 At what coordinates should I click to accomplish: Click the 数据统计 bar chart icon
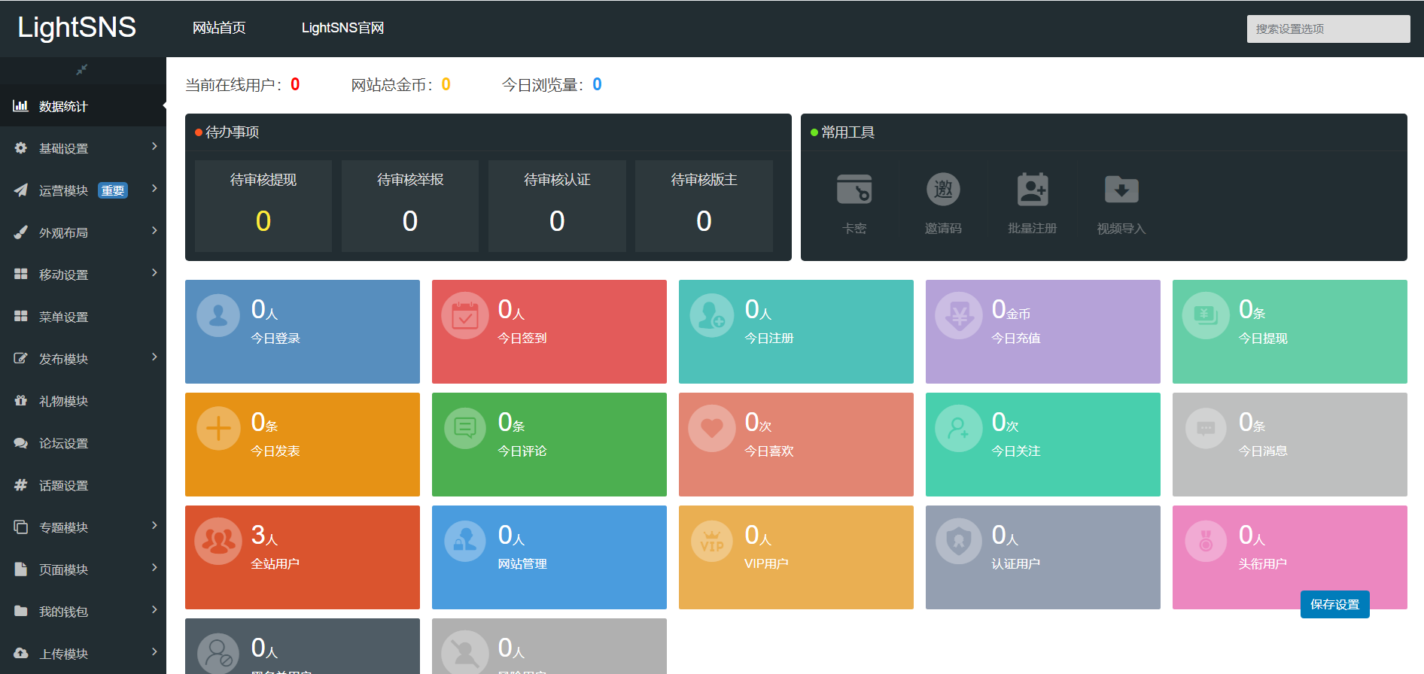click(x=20, y=106)
